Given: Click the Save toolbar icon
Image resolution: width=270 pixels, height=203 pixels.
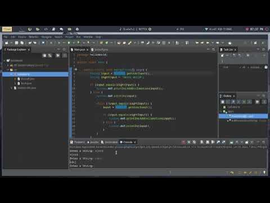Looking at the screenshot, I should point(16,43).
